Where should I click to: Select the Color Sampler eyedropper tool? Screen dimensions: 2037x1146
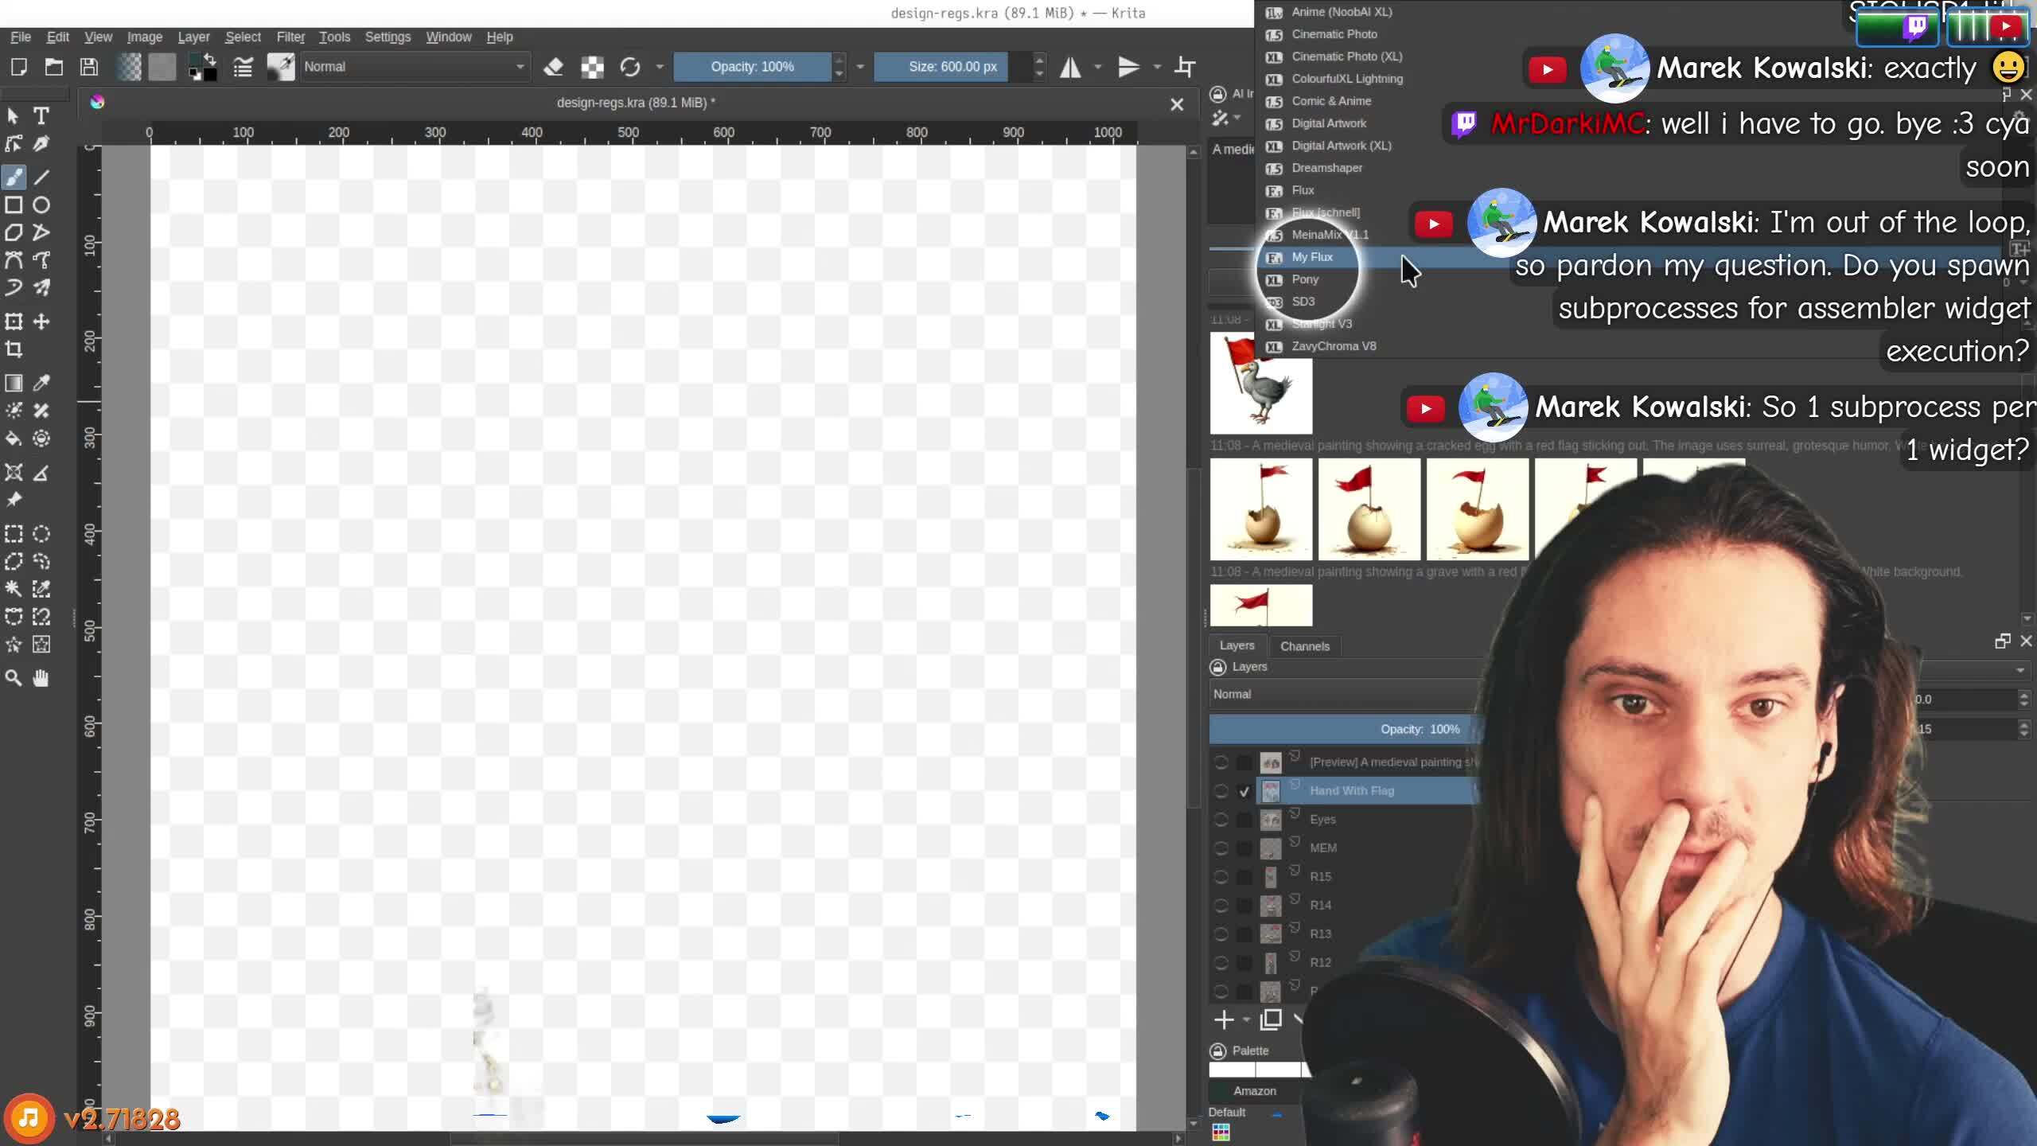coord(41,383)
